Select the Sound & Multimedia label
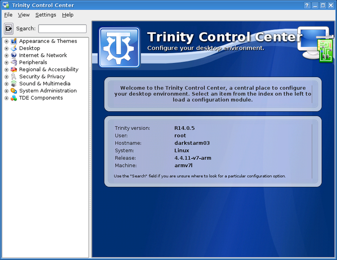The height and width of the screenshot is (260, 337). point(45,84)
